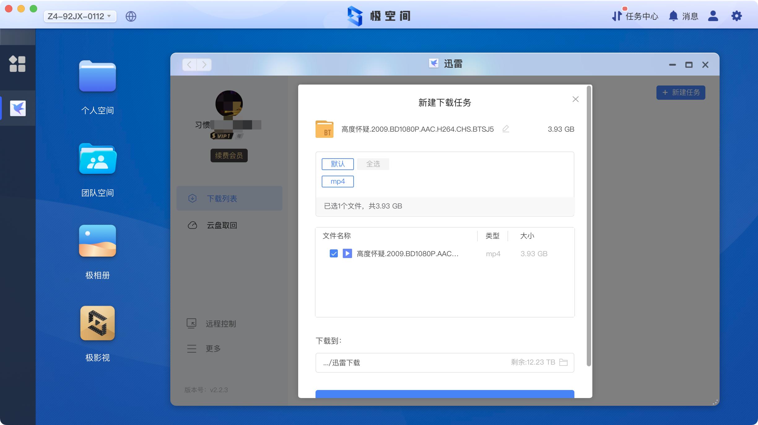Click the 续费会员 button
Screen dimensions: 758x425
coord(229,155)
